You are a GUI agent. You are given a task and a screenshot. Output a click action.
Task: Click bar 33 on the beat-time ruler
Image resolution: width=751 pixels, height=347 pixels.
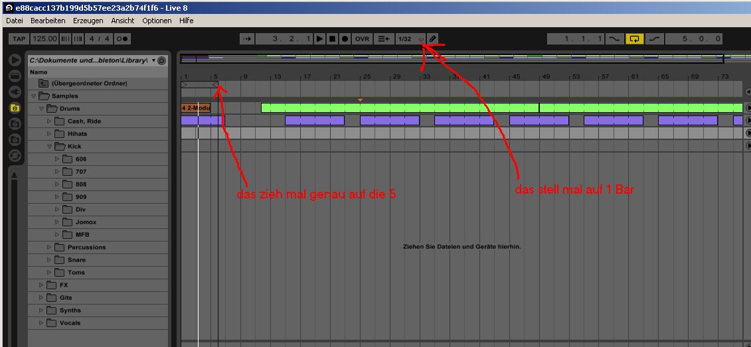coord(426,76)
